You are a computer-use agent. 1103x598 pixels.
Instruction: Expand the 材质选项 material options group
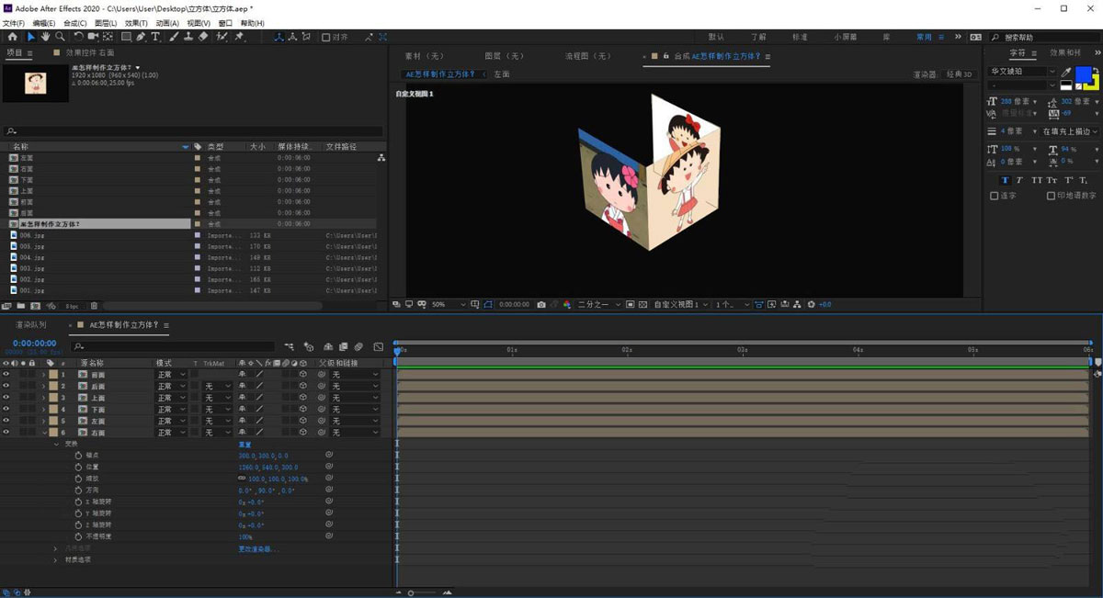[55, 559]
